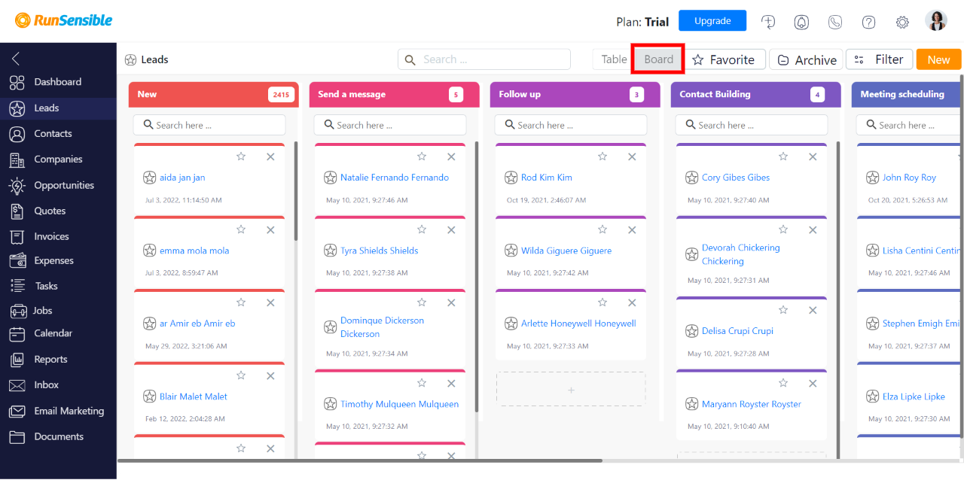Click the main leads Search field
This screenshot has width=964, height=486.
(x=484, y=59)
